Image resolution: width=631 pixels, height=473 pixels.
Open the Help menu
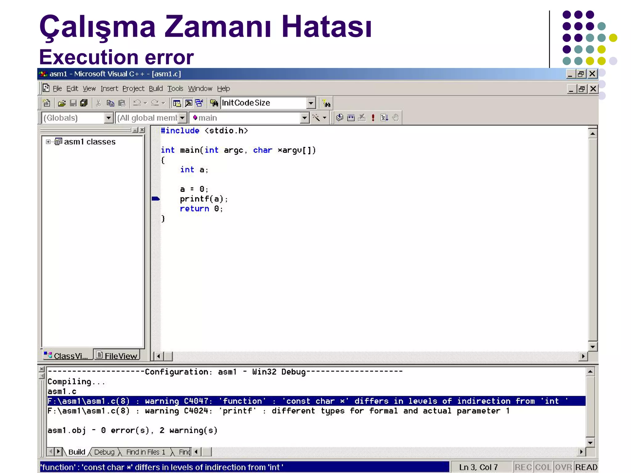(223, 89)
